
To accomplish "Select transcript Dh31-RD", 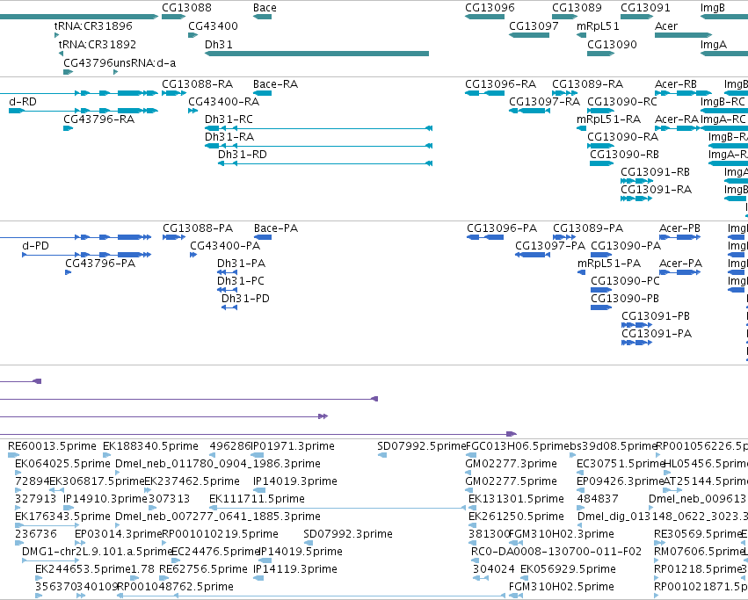I will pos(325,163).
